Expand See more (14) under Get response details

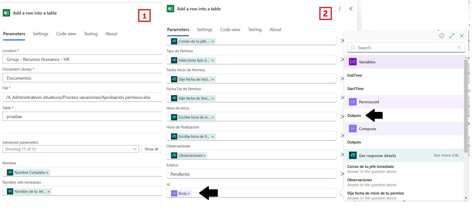(x=446, y=155)
